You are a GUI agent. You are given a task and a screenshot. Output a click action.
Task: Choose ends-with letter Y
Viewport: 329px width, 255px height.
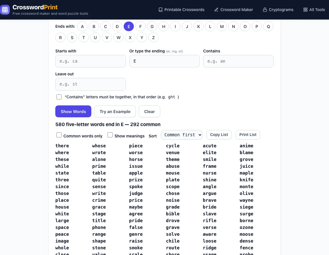[142, 37]
